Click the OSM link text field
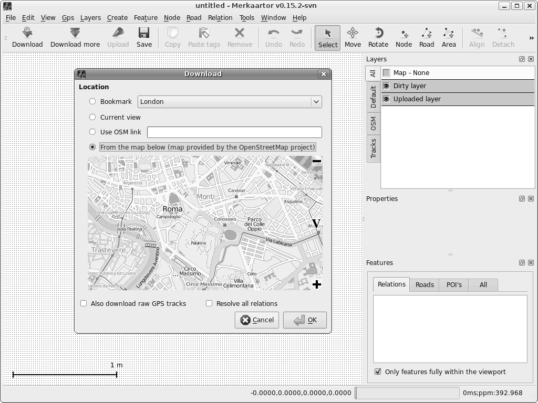This screenshot has height=403, width=538. pos(234,132)
